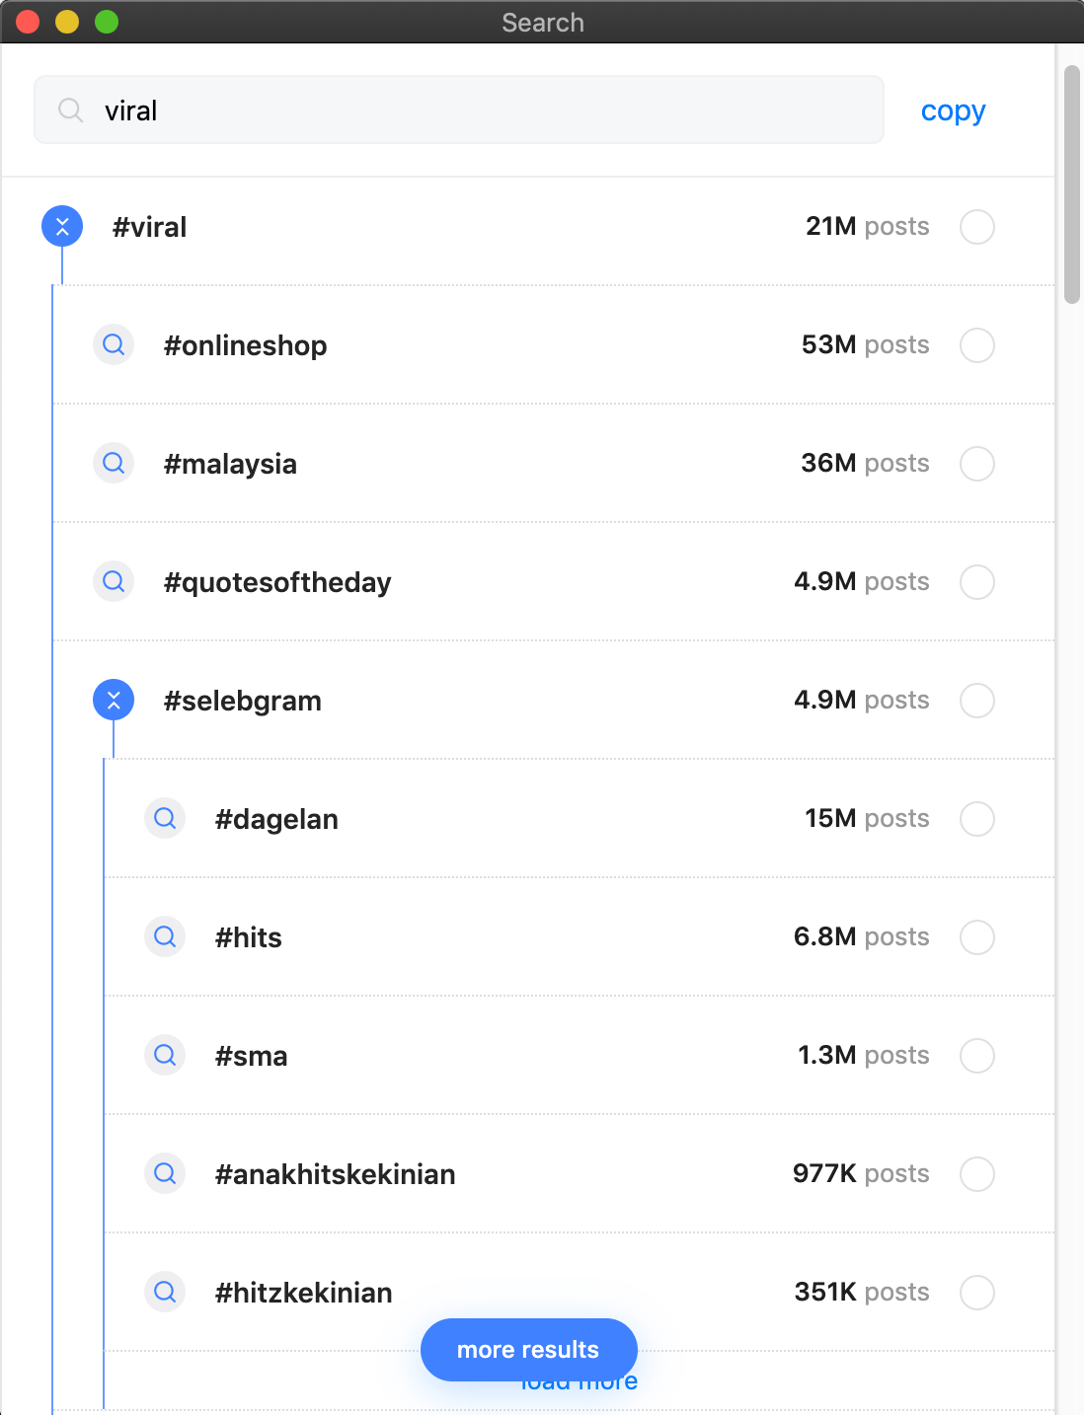Screen dimensions: 1084x1415
Task: Collapse the #selebgram sub-results
Action: pos(114,700)
